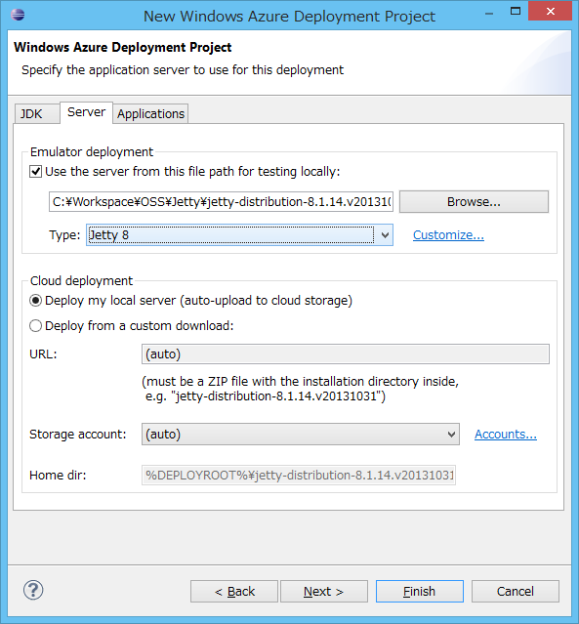
Task: Click the Finish button
Action: [x=420, y=592]
